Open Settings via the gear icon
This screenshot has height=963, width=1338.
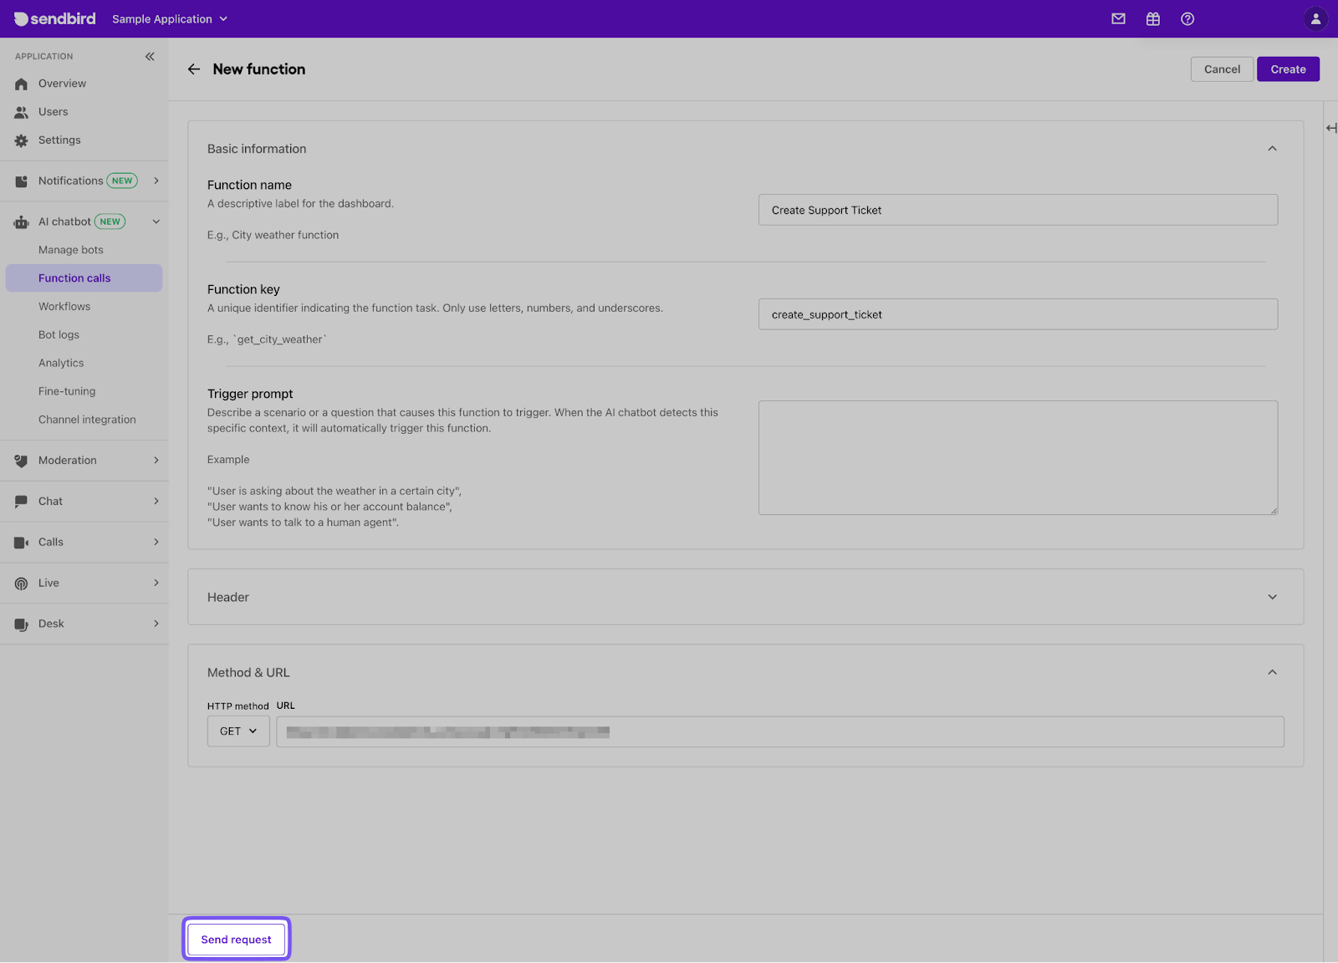[x=20, y=140]
